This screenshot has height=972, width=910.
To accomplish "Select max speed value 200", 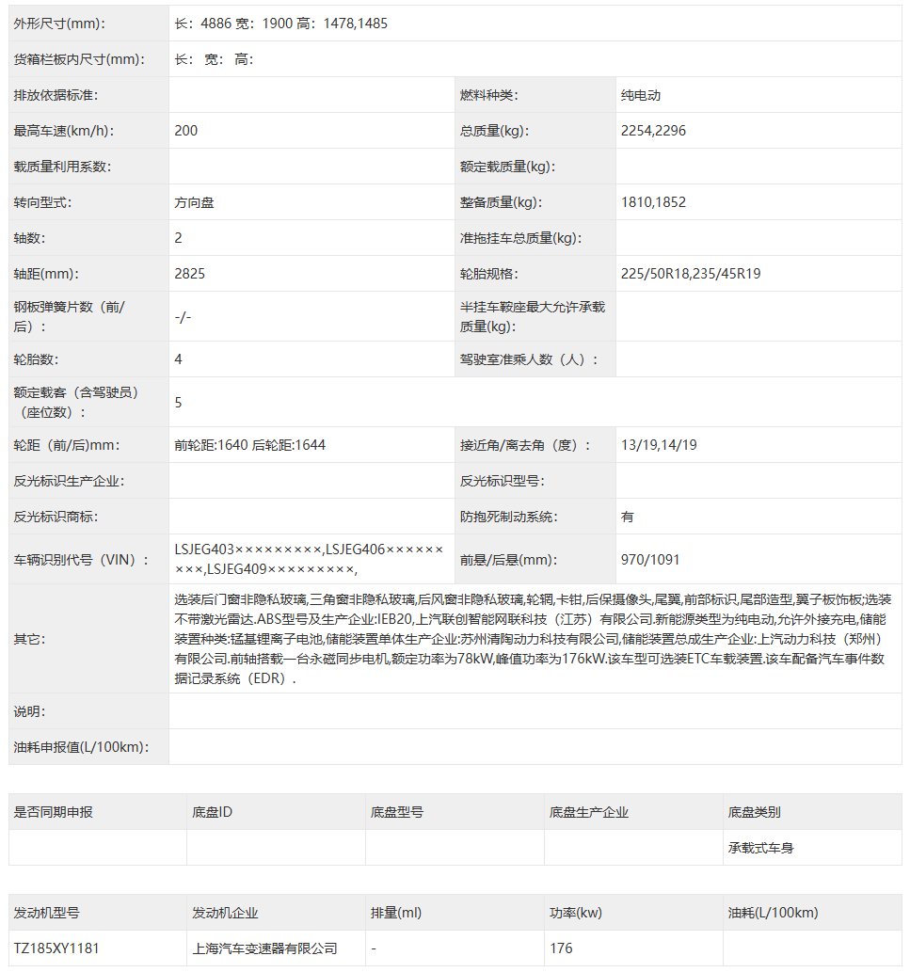I will (x=186, y=131).
